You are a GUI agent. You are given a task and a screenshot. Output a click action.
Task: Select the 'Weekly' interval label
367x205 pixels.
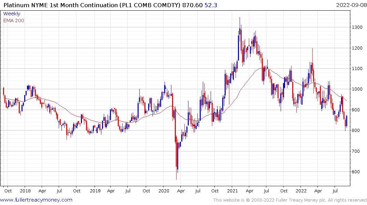(12, 14)
